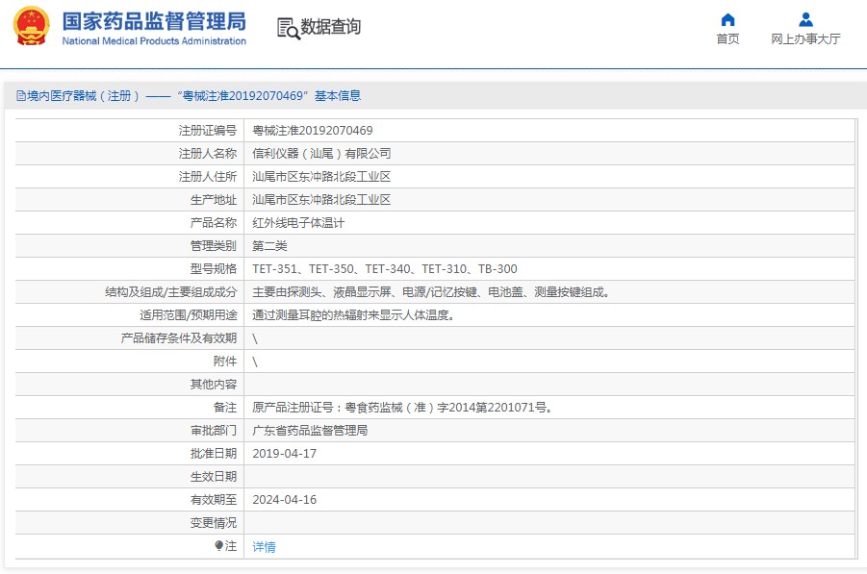
Task: Select the 产品储存条件及有效期 label
Action: (179, 338)
